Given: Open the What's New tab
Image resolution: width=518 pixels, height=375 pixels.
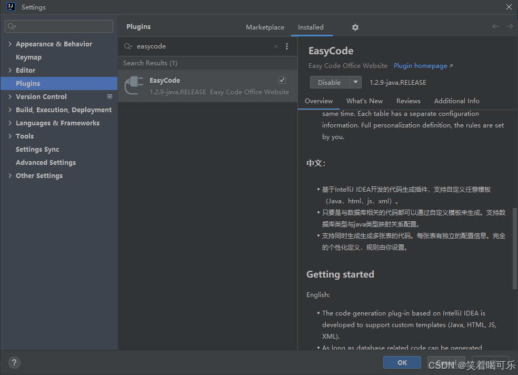Looking at the screenshot, I should point(364,101).
